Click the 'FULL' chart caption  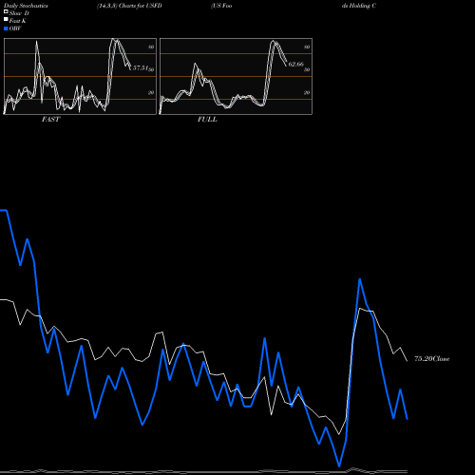(x=207, y=120)
